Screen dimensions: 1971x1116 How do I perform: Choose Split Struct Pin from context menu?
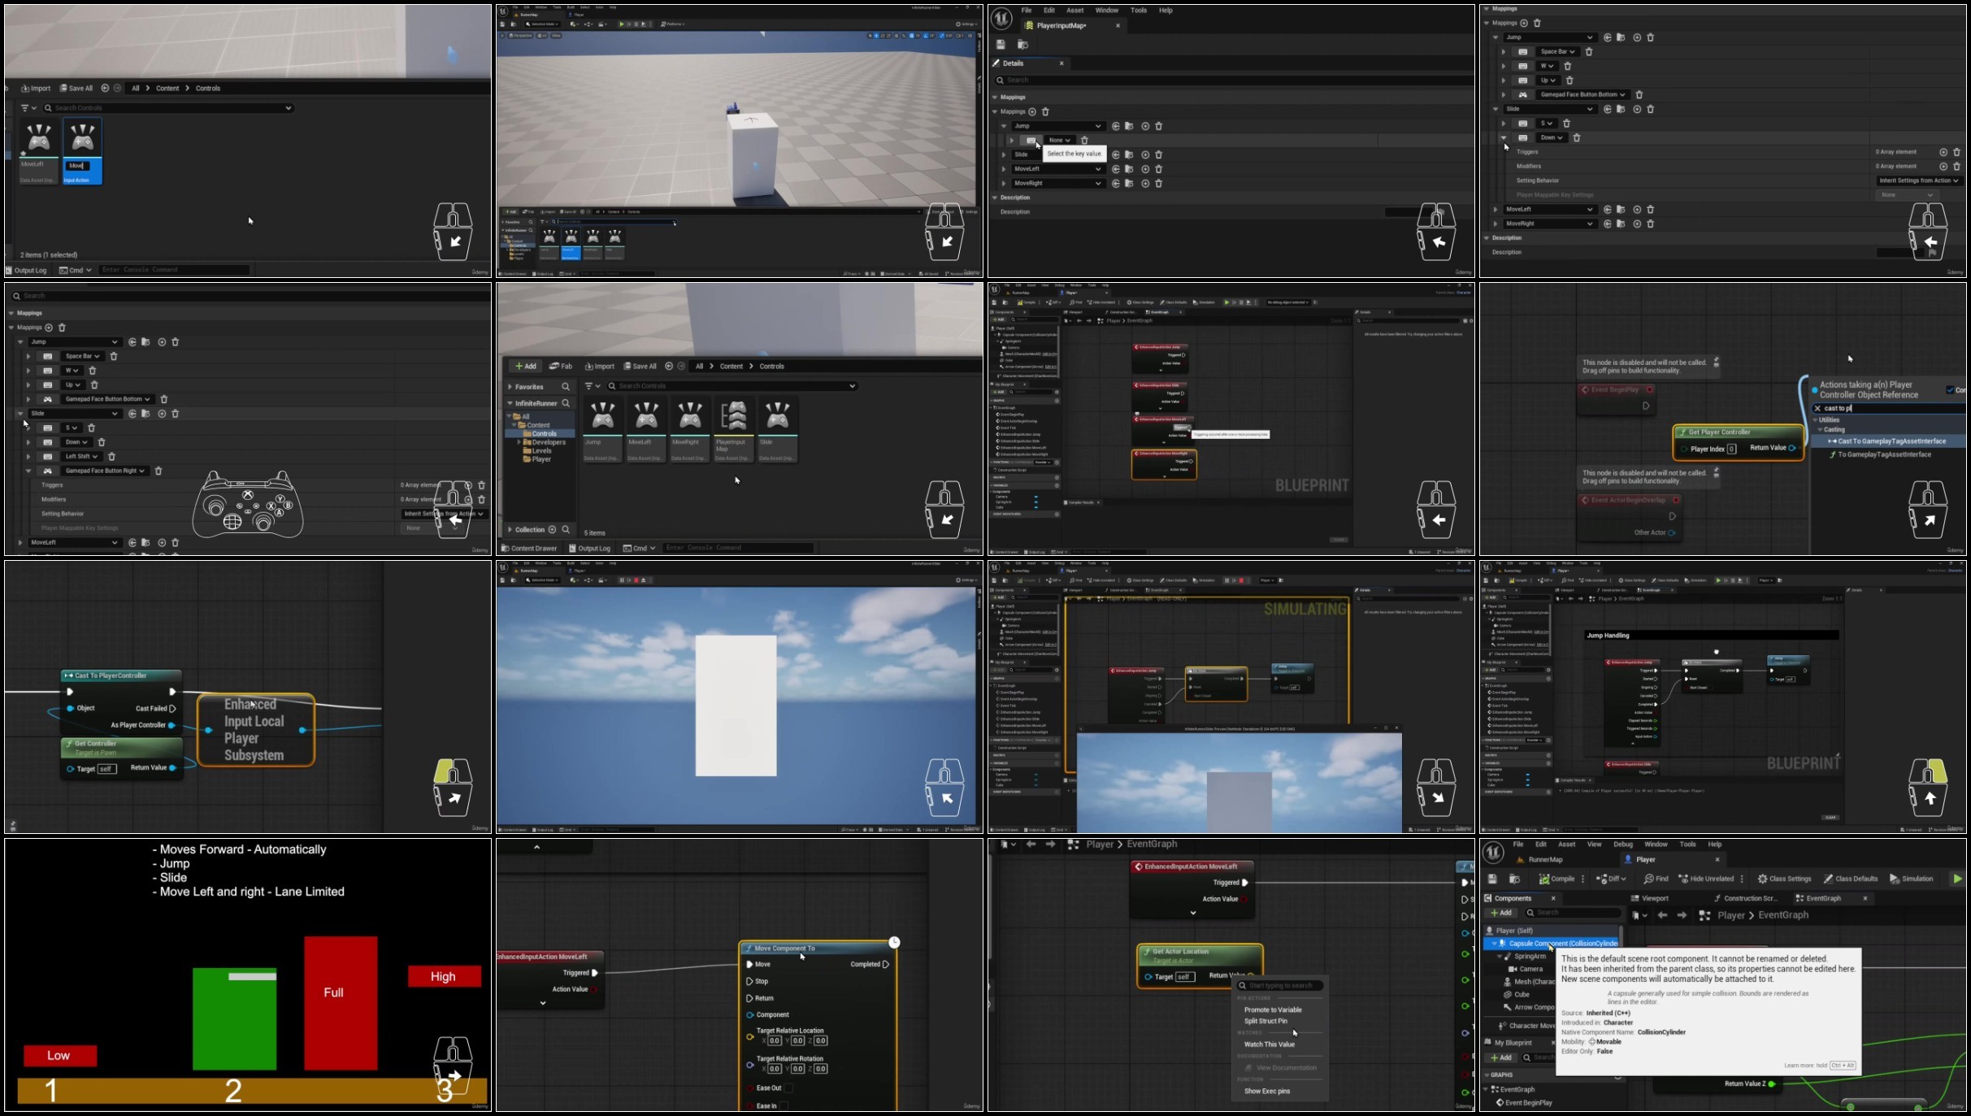1266,1022
